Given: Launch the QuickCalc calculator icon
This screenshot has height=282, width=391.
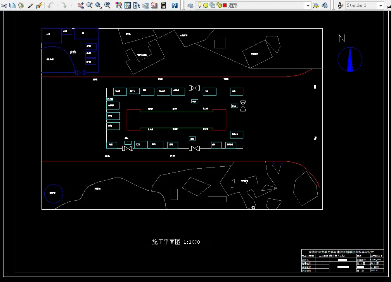Looking at the screenshot, I should (163, 5).
